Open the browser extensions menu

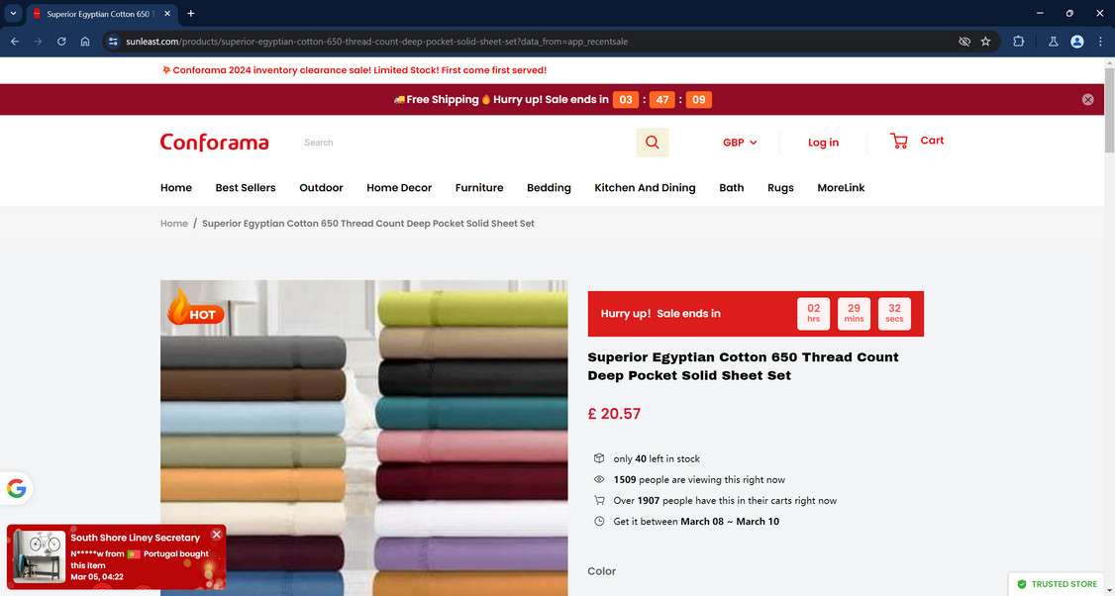pos(1018,42)
